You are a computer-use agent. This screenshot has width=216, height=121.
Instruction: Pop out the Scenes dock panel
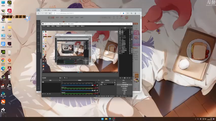tap(60, 80)
